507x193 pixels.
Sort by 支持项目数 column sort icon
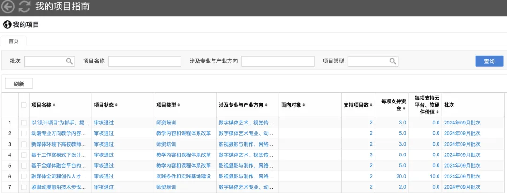(370, 105)
